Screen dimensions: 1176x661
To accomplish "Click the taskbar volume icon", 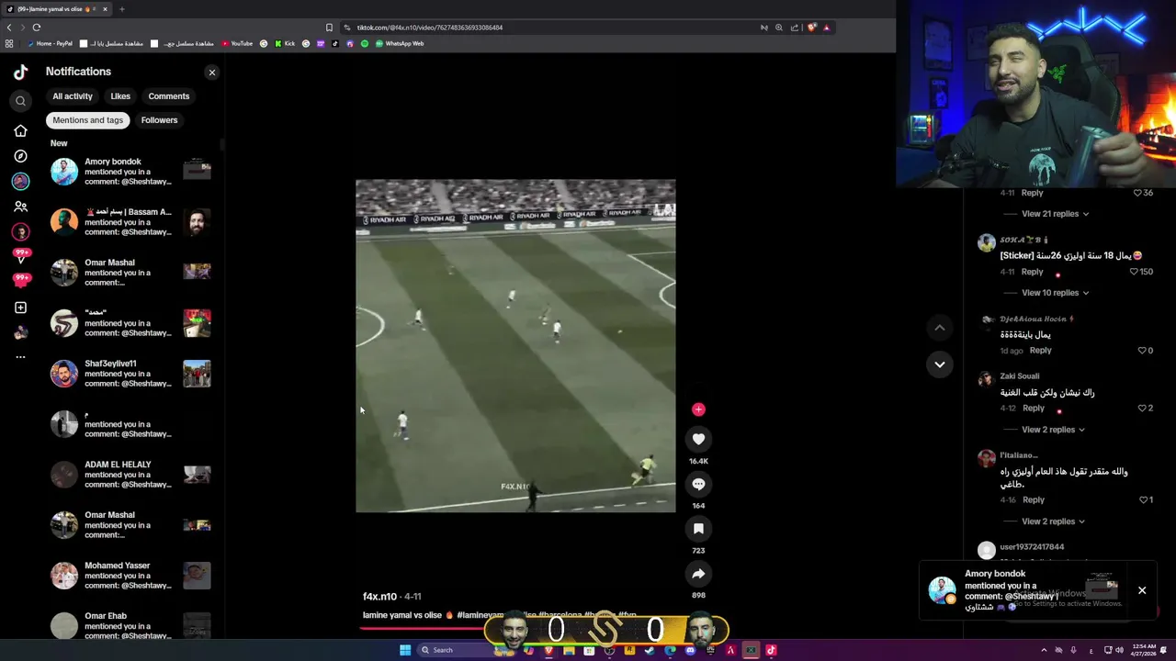I will (x=1120, y=650).
